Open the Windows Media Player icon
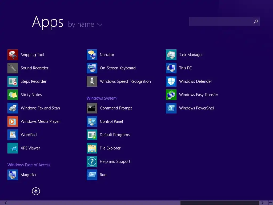 click(13, 121)
